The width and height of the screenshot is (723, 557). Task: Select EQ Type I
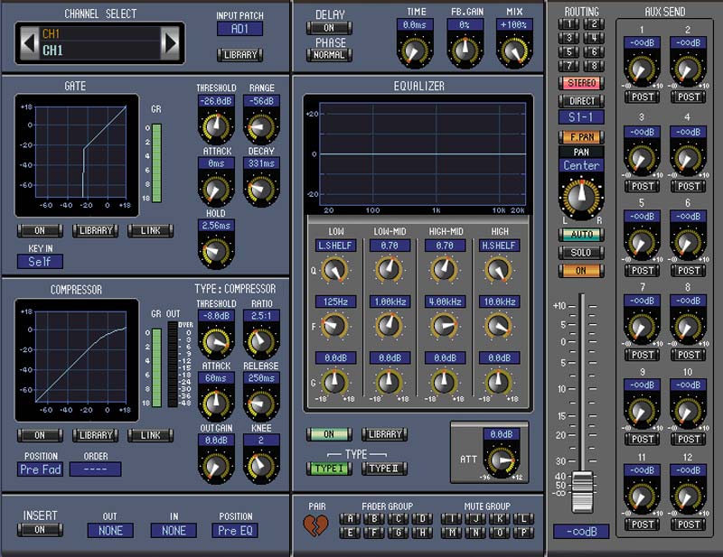(330, 468)
